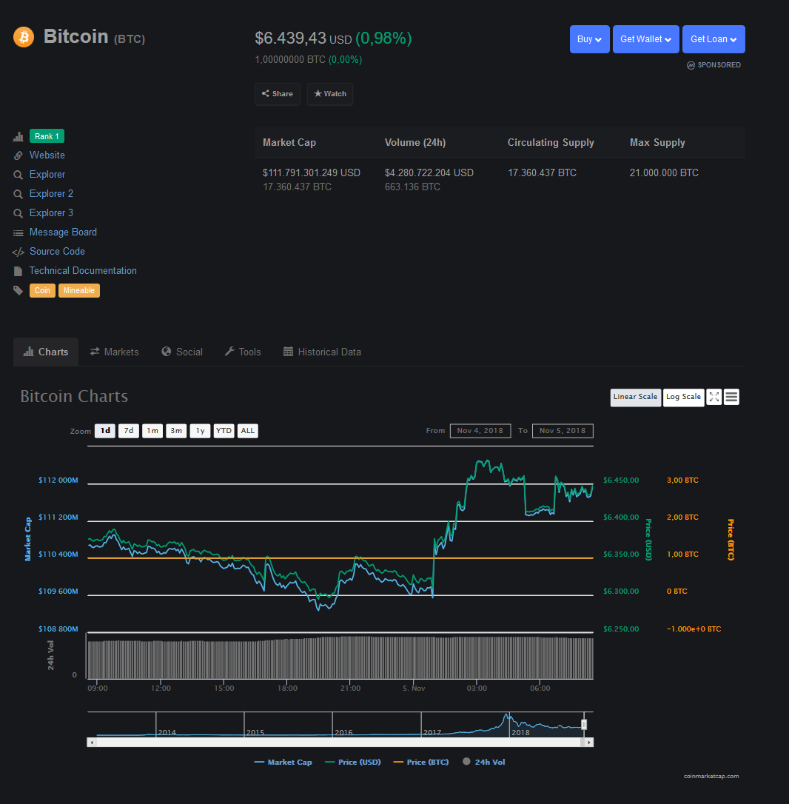Click the left scroll arrow on chart navigator
This screenshot has height=804, width=789.
click(x=92, y=742)
